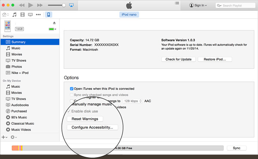Switch to the TV Shows library icon
This screenshot has height=159, width=258.
coord(30,15)
